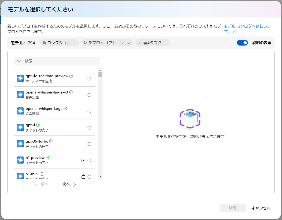282x220 pixels.
Task: Click the openai-whisper-large-v3 model name
Action: point(47,92)
